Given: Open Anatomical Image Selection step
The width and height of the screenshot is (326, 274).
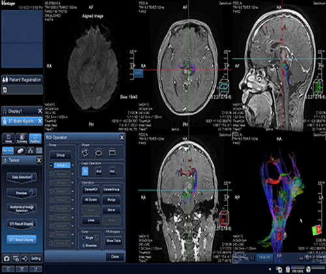Looking at the screenshot, I should coord(22,209).
